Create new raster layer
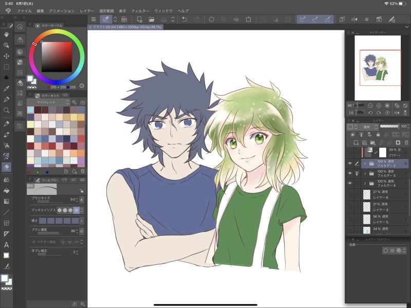The width and height of the screenshot is (411, 308). tap(356, 143)
